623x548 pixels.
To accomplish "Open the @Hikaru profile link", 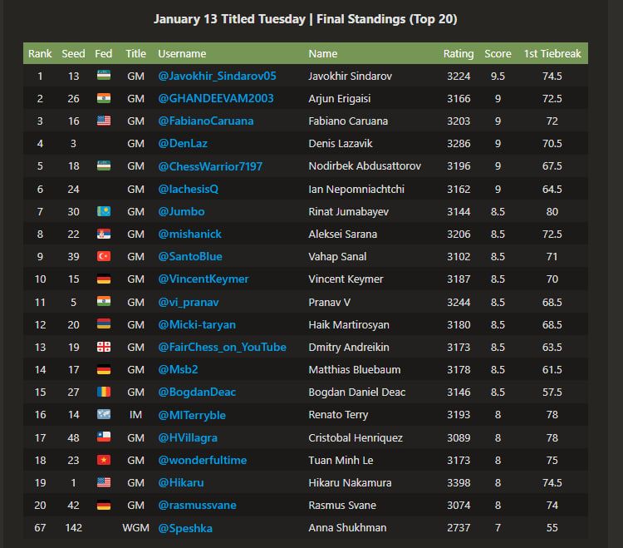I will [181, 482].
